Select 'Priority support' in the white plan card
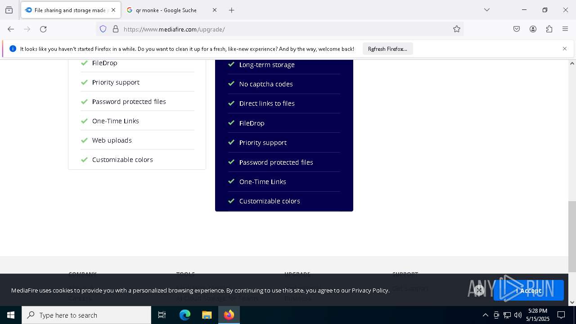 [116, 82]
